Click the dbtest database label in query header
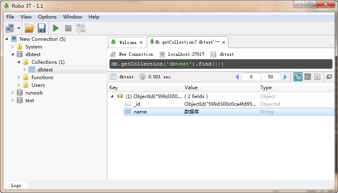The image size is (338, 193). click(226, 54)
